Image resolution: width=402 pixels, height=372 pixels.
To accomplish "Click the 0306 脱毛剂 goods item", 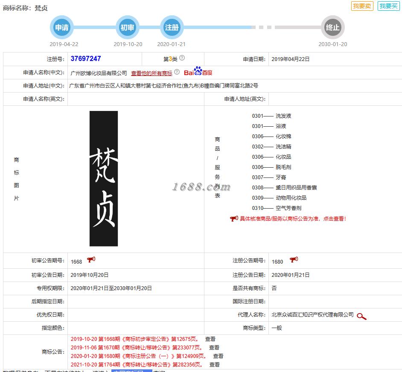I will point(271,167).
